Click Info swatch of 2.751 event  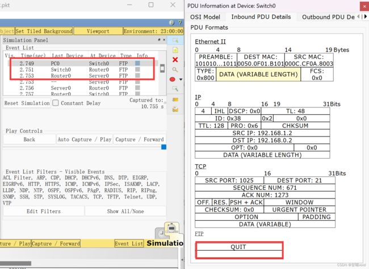[x=138, y=69]
